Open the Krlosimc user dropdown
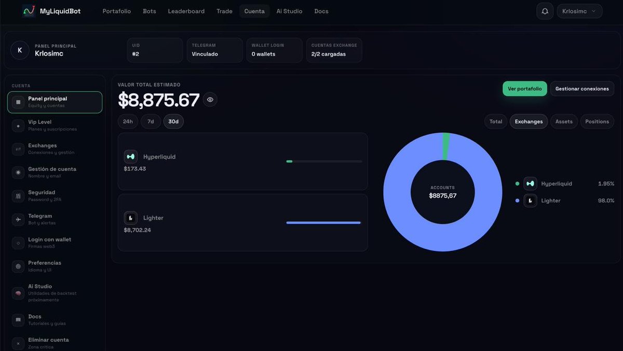This screenshot has width=623, height=351. (x=579, y=11)
